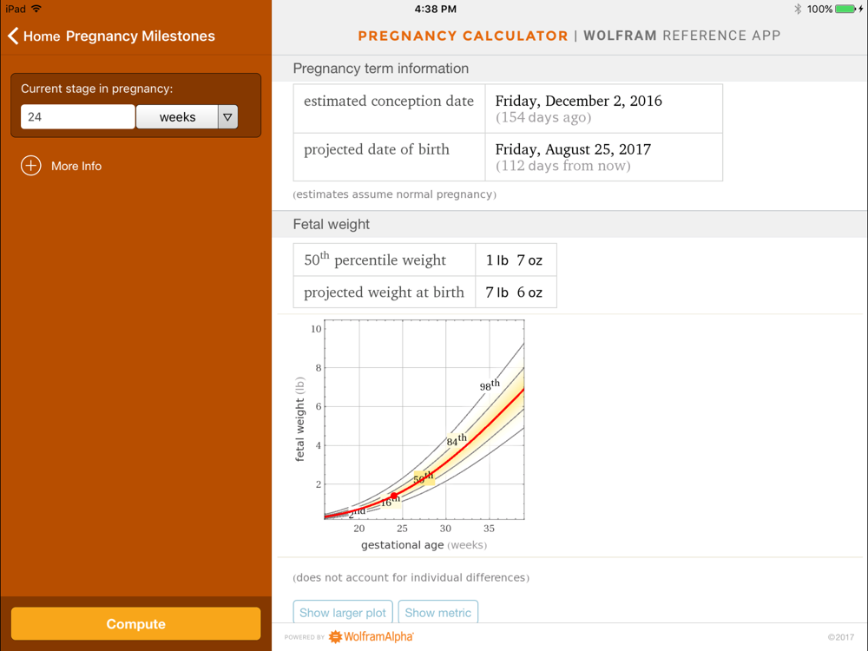Tap the WolframAlpha logo in footer

[x=371, y=636]
